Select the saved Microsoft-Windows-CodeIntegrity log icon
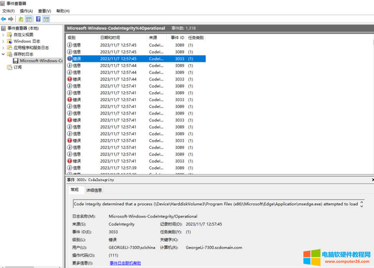 (16, 61)
